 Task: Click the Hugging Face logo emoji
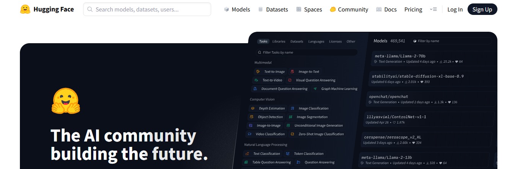coord(25,10)
